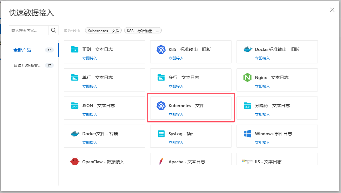Click the Windows 事件日志 logo icon
Image resolution: width=341 pixels, height=193 pixels.
click(247, 134)
